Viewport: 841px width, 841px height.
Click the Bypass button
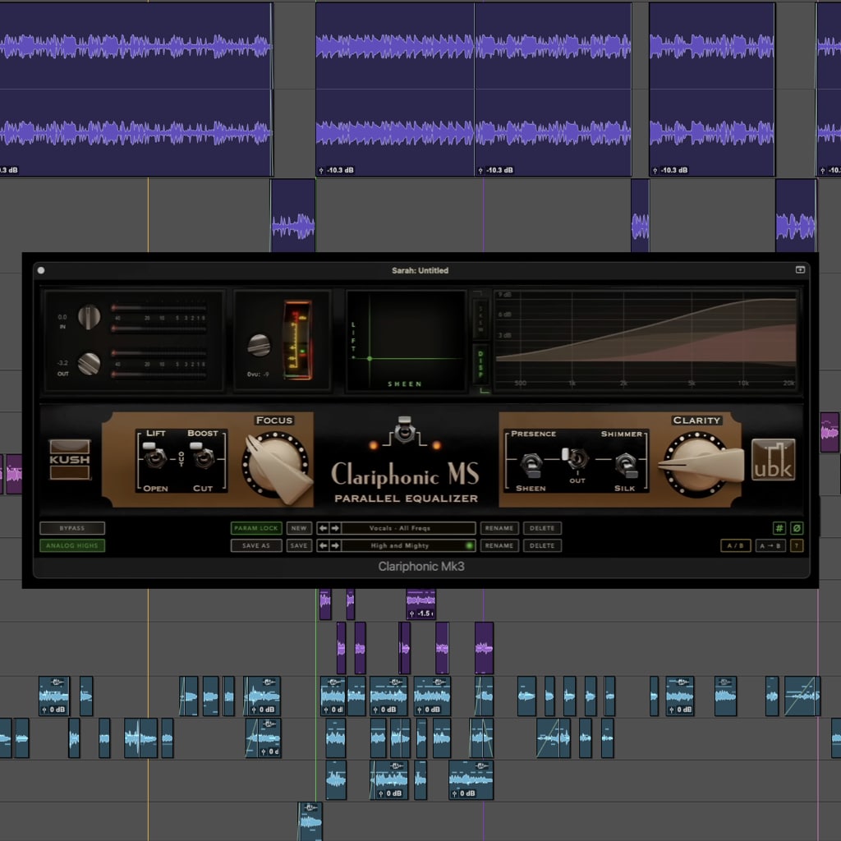tap(72, 528)
